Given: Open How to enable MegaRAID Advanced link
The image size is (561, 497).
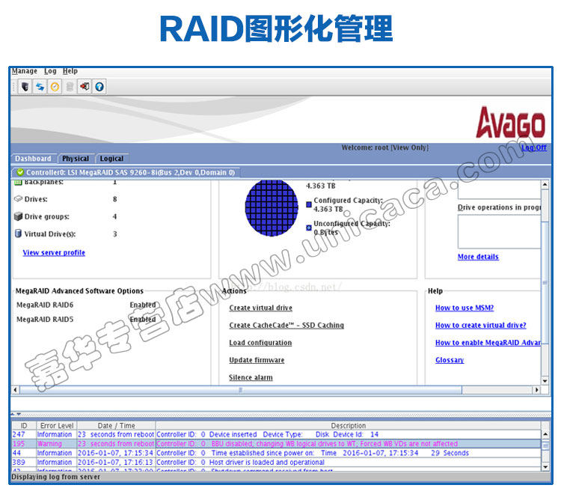Looking at the screenshot, I should click(488, 342).
